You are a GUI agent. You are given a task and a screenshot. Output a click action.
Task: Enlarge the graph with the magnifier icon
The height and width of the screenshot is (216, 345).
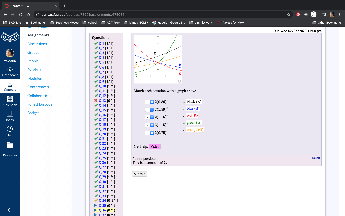(x=180, y=81)
